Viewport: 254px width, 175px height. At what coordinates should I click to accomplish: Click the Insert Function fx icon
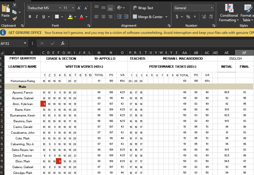63,43
